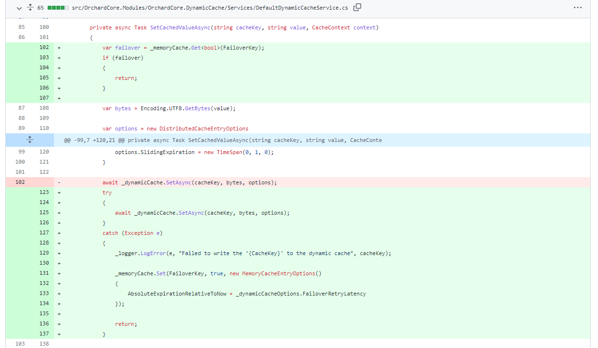Viewport: 598px width, 348px height.
Task: Click 'var bytes = Encoding.UTF8.GetBytes' line
Action: 169,109
